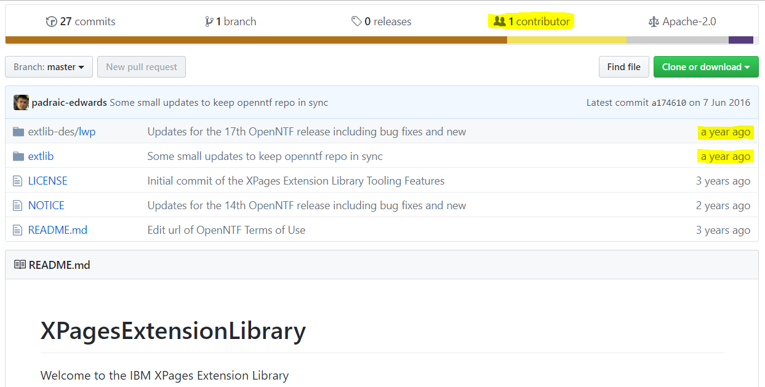Click the New pull request button

tap(142, 66)
